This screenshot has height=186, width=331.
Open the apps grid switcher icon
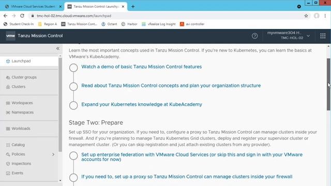point(323,36)
